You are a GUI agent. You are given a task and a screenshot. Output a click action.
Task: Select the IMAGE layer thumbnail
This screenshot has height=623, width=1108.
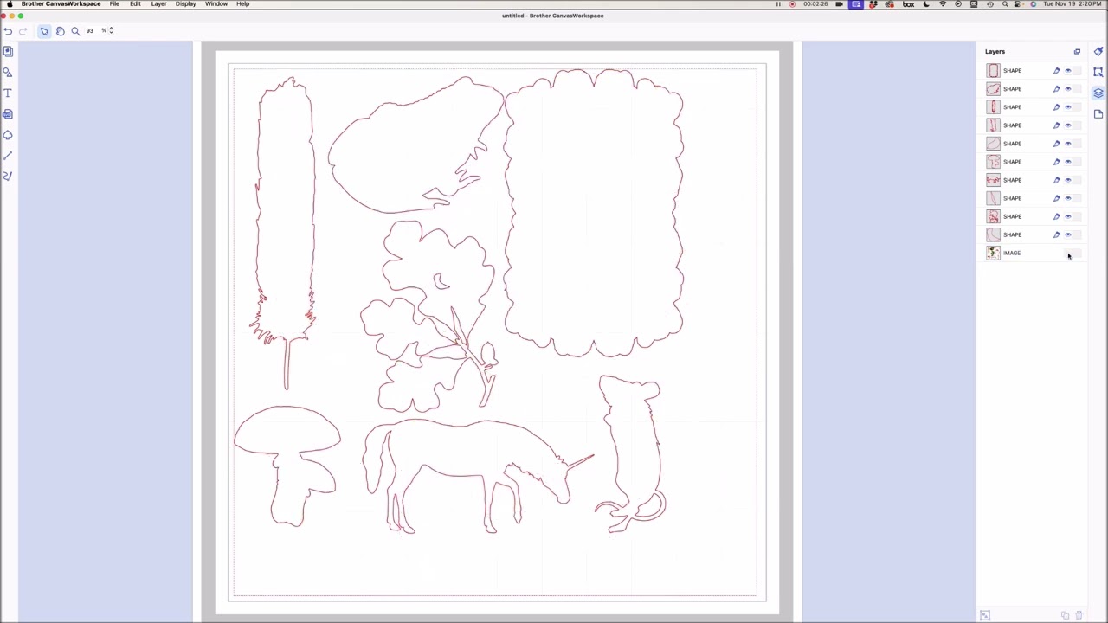[x=993, y=253]
